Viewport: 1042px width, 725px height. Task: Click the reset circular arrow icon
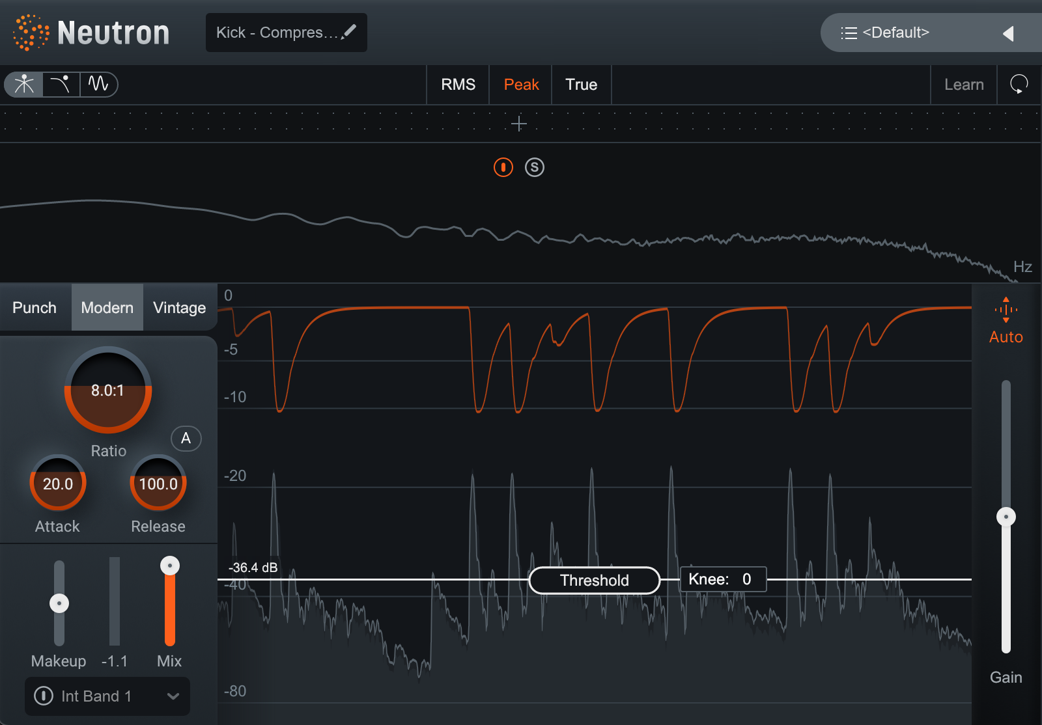[x=1019, y=85]
